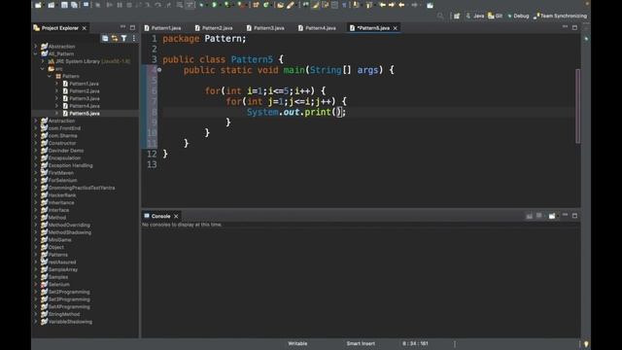Select the MiniGame project
The image size is (622, 350).
60,240
